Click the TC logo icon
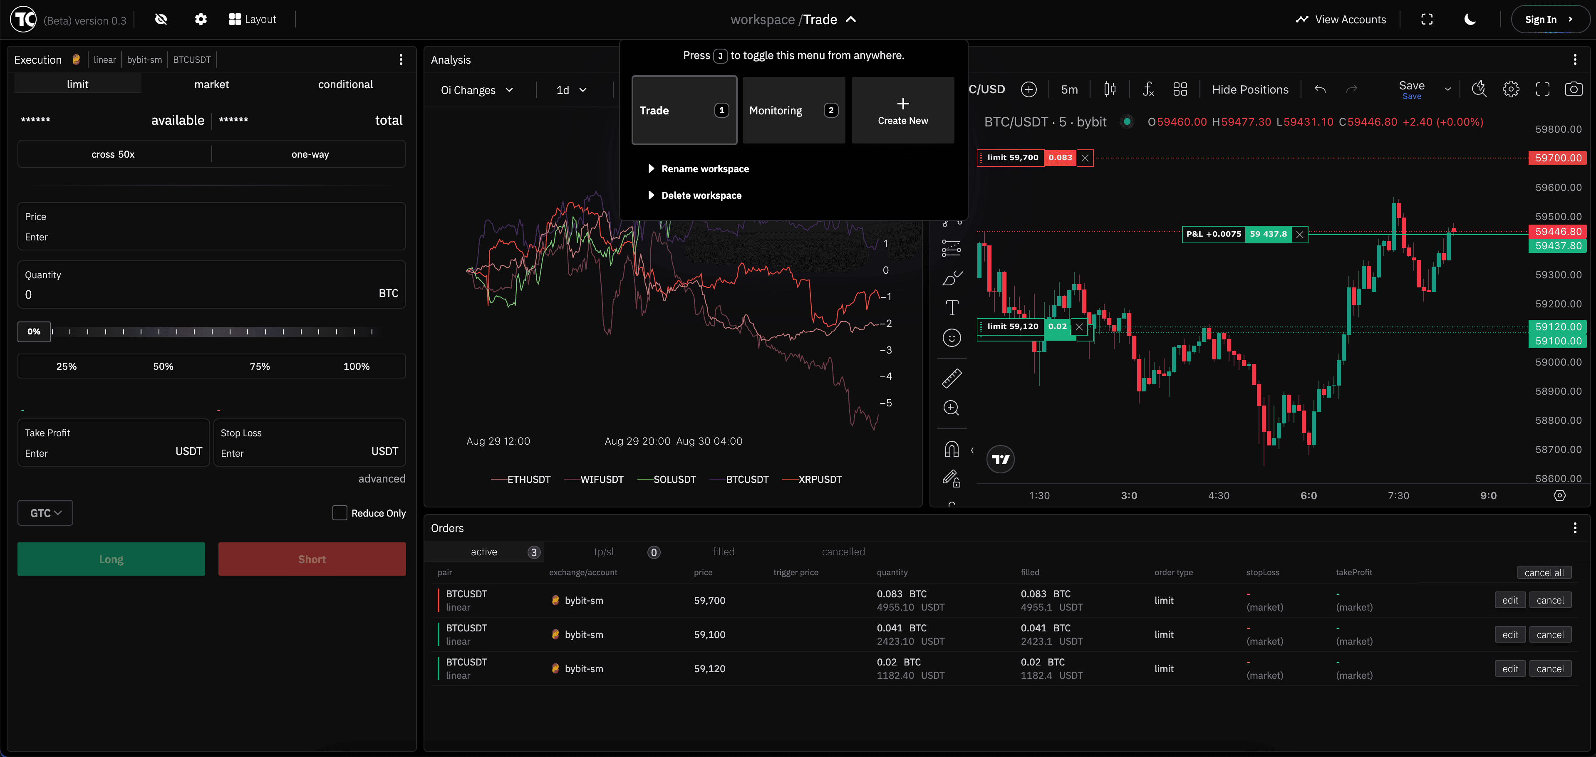The height and width of the screenshot is (757, 1596). (24, 19)
